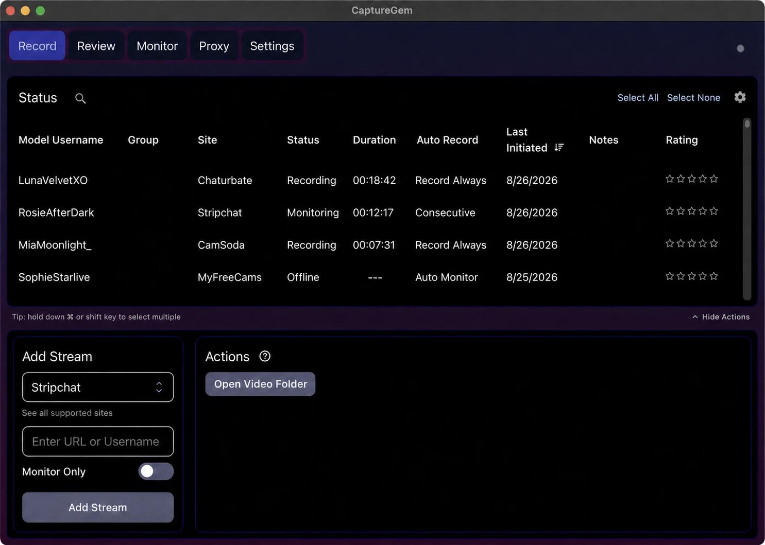
Task: Open the search icon next to Status
Action: 80,98
